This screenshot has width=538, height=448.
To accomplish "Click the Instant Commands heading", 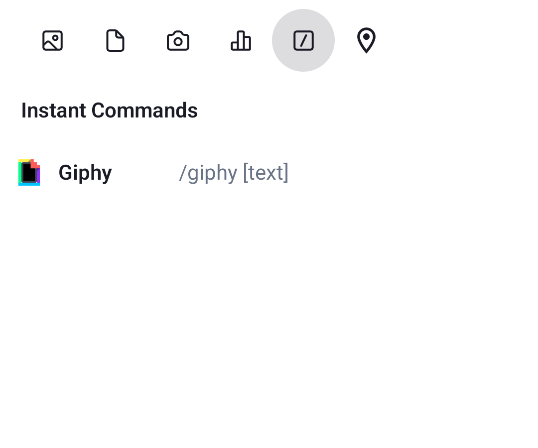I will [x=109, y=111].
